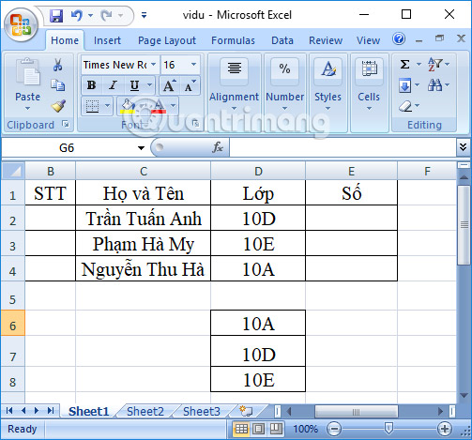Insert a new worksheet tab icon
The height and width of the screenshot is (440, 472).
point(246,411)
